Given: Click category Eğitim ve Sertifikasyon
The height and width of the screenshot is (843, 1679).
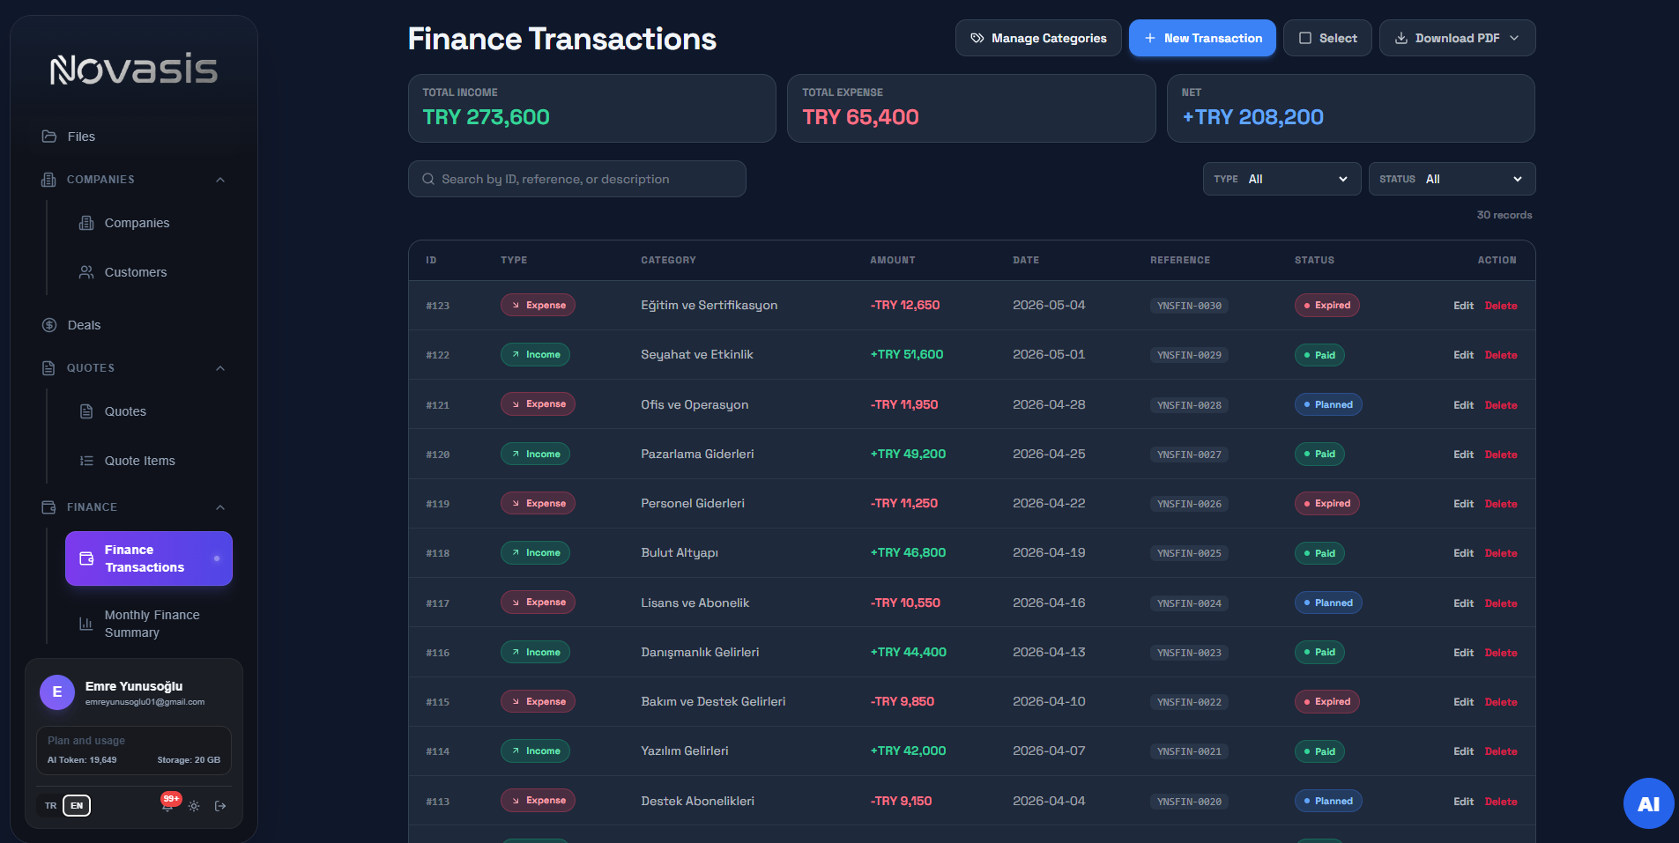Looking at the screenshot, I should (x=709, y=305).
